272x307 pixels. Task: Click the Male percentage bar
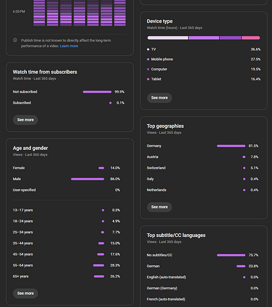click(88, 179)
